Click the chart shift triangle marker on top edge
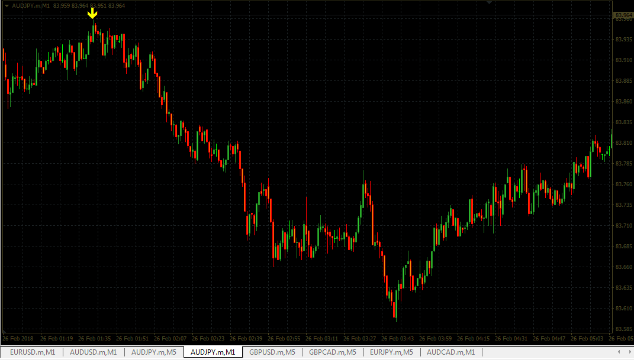 point(489,2)
